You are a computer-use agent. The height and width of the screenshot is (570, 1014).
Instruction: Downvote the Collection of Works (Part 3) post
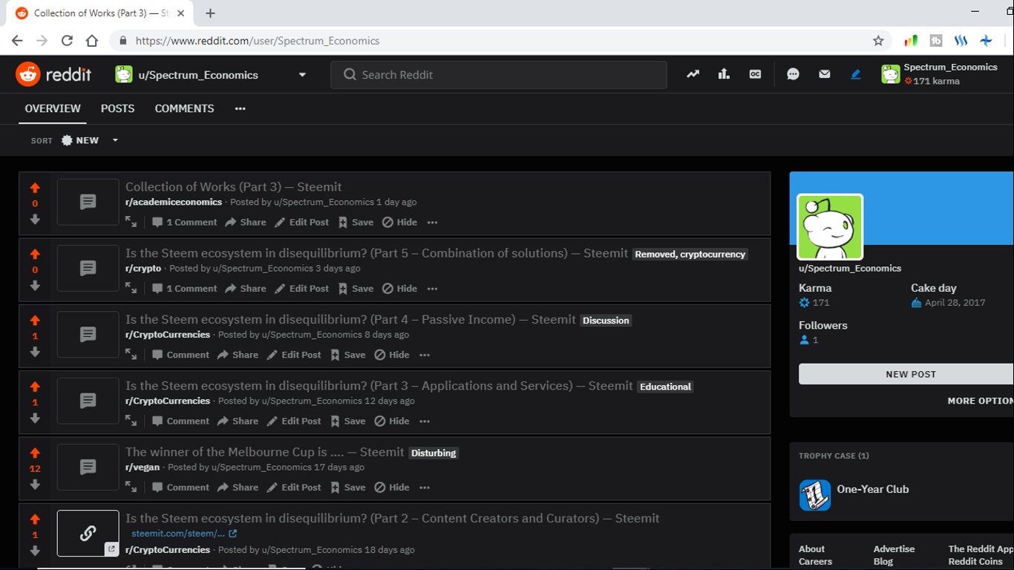tap(35, 219)
